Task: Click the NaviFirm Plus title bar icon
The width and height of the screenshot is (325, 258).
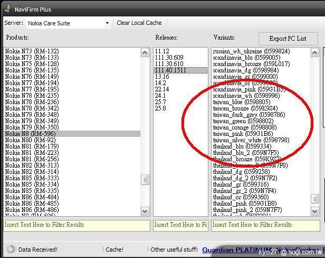Action: pos(7,8)
